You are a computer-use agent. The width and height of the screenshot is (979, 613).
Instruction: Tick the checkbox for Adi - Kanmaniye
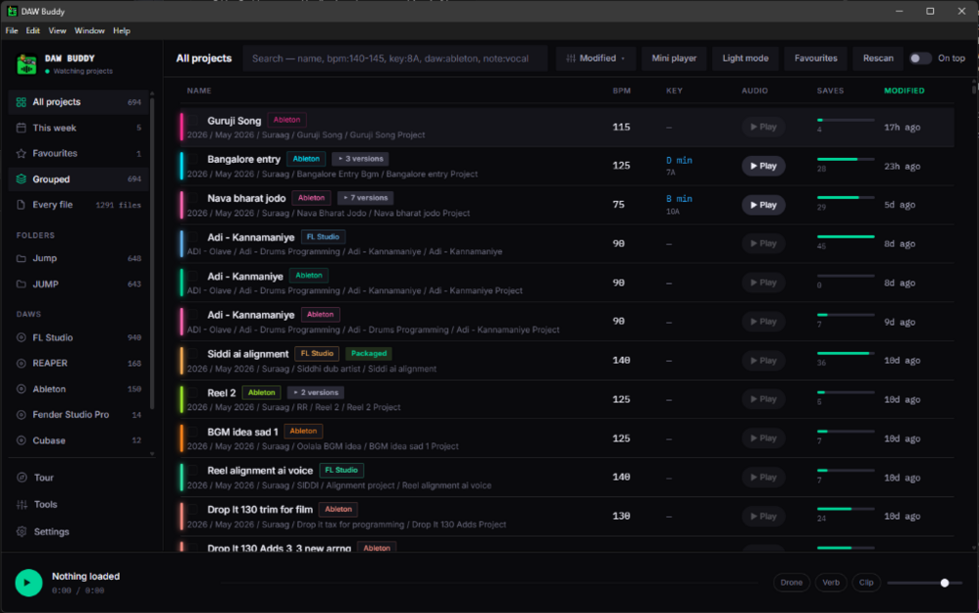pos(194,276)
